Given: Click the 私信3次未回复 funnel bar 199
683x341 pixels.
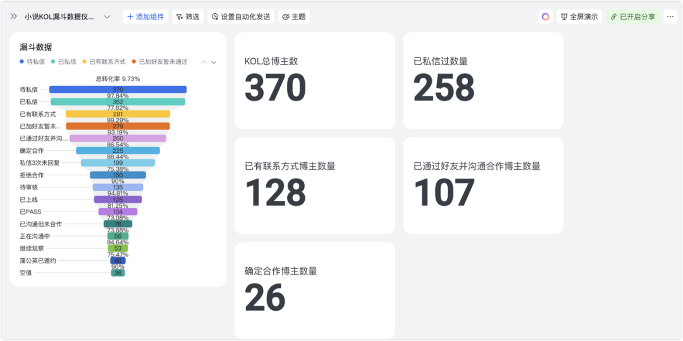Looking at the screenshot, I should pos(118,163).
